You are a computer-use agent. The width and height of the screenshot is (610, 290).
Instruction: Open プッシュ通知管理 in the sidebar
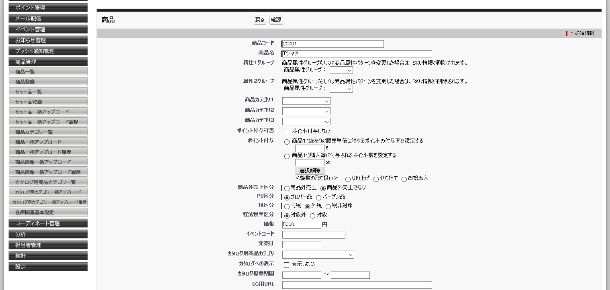click(48, 51)
